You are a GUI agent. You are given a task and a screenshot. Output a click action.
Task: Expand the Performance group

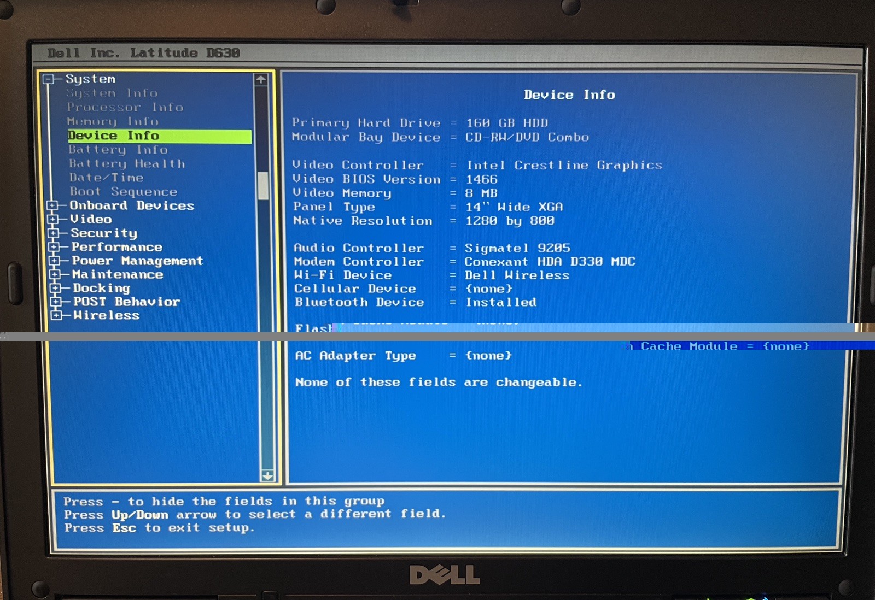[54, 247]
